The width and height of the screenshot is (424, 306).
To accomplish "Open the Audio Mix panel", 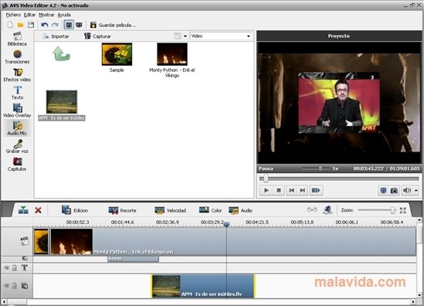I will pos(17,128).
